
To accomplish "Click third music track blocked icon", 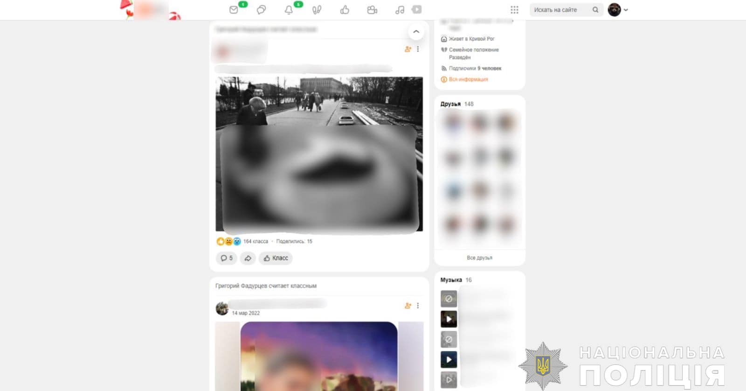I will (449, 339).
